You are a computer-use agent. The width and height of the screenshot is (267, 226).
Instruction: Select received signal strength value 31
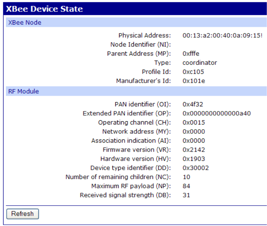pos(186,195)
